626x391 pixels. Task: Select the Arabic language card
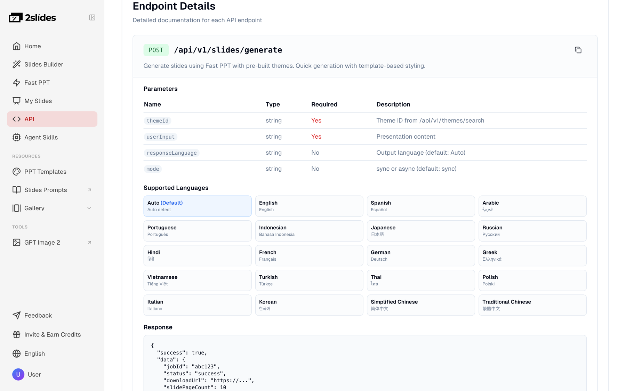coord(532,206)
